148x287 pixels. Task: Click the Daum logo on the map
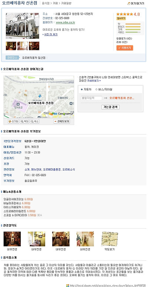click(x=53, y=114)
